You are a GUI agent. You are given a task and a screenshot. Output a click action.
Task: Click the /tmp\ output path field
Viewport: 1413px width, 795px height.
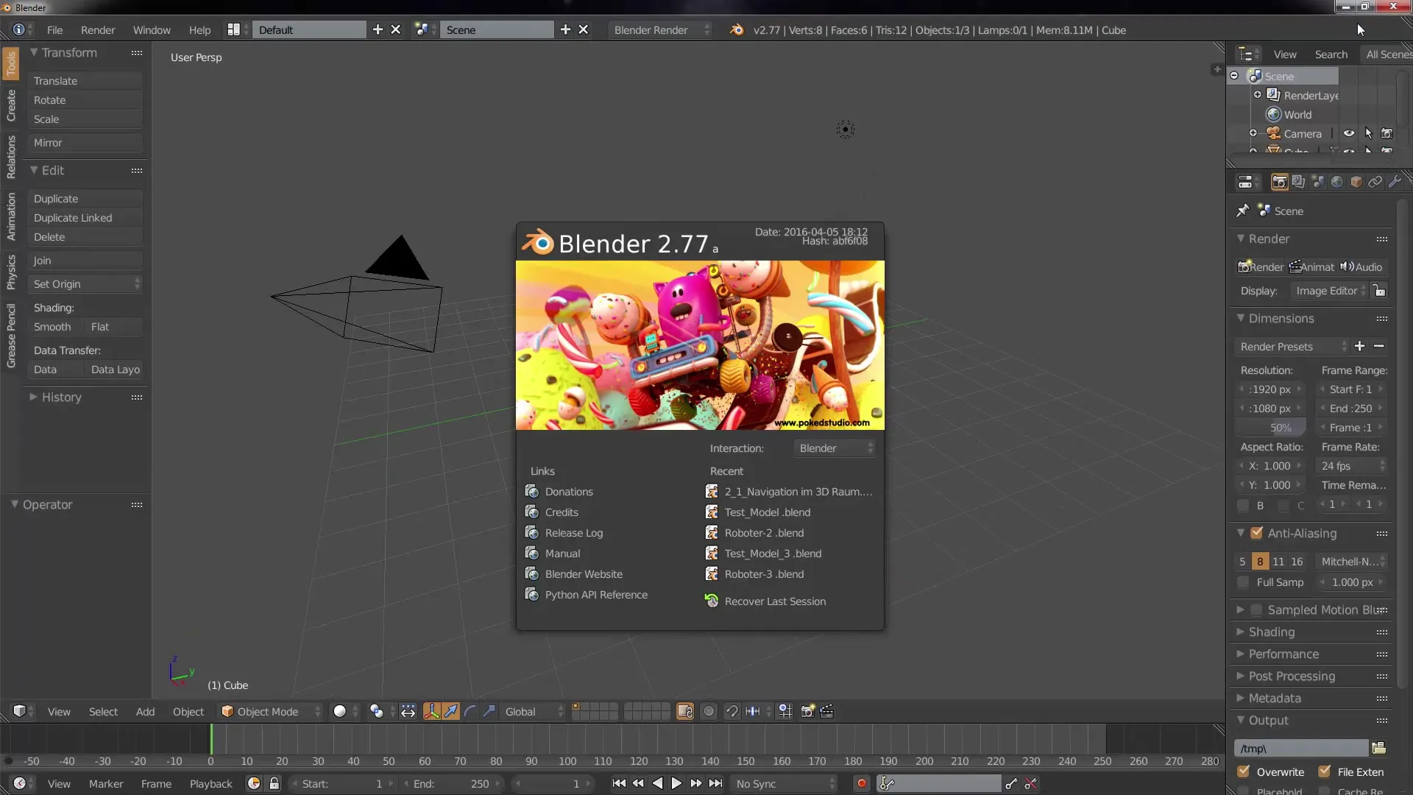[1301, 748]
